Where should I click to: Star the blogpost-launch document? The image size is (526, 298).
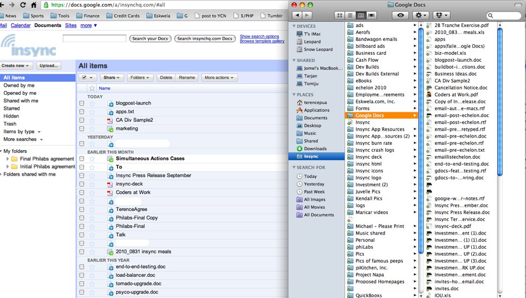pos(92,103)
